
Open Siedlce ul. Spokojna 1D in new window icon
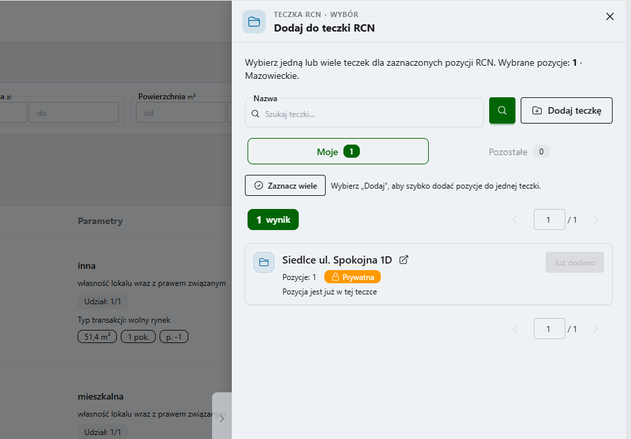[x=404, y=260]
